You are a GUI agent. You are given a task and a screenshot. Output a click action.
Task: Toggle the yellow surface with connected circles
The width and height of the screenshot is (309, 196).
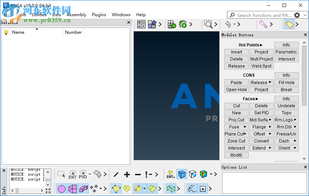(138, 189)
